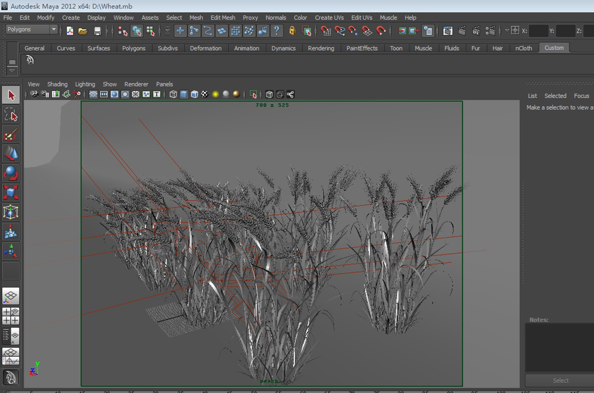Create a new scene with the toolbar icon
Viewport: 594px width, 393px height.
pyautogui.click(x=70, y=31)
